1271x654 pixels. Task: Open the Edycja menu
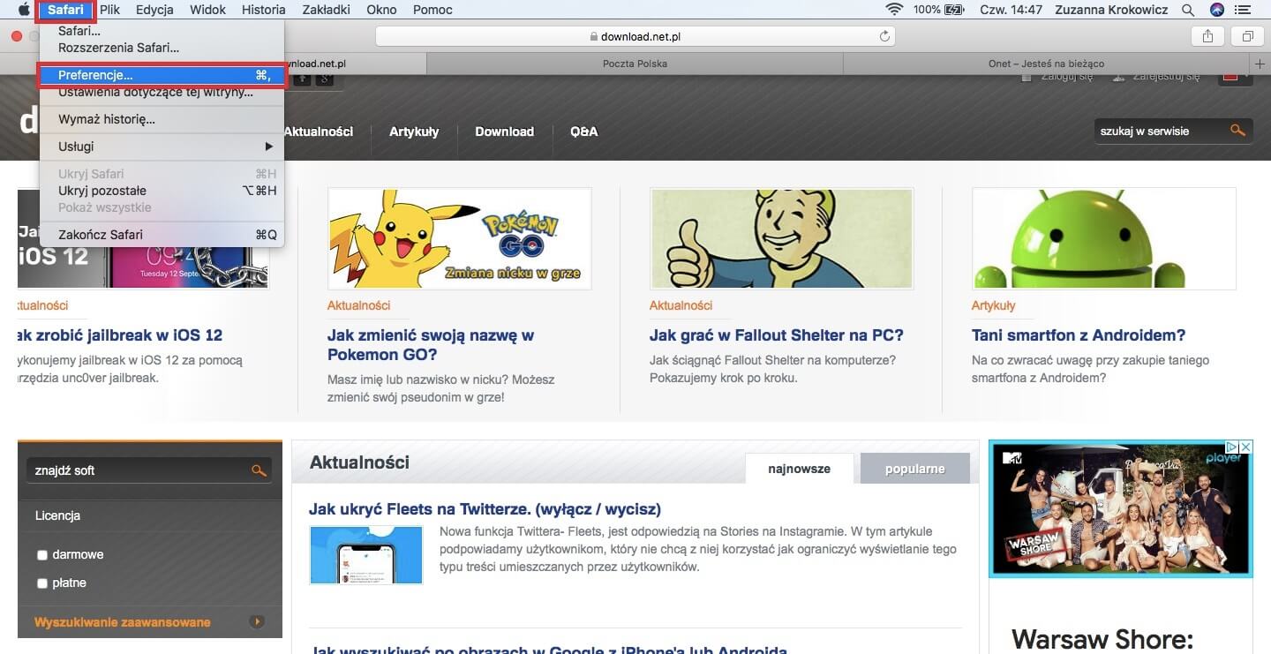pyautogui.click(x=154, y=10)
